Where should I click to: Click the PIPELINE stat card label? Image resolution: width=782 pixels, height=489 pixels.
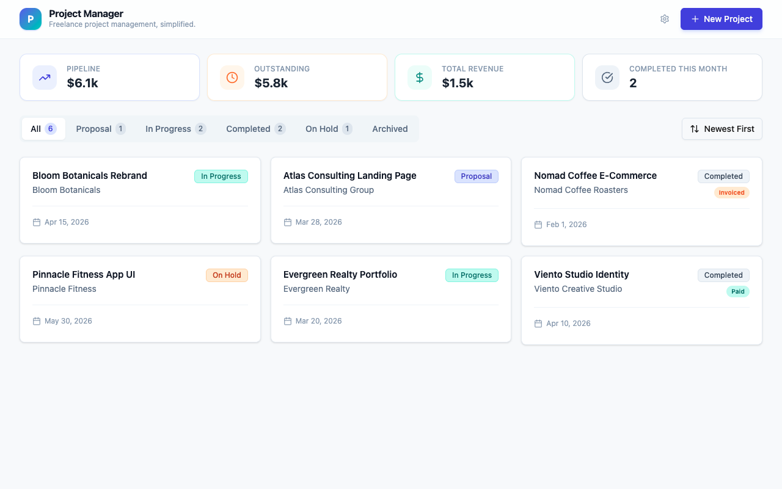(84, 69)
